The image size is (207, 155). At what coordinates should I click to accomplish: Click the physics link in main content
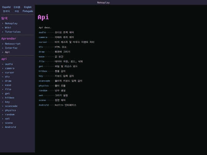coord(44,86)
